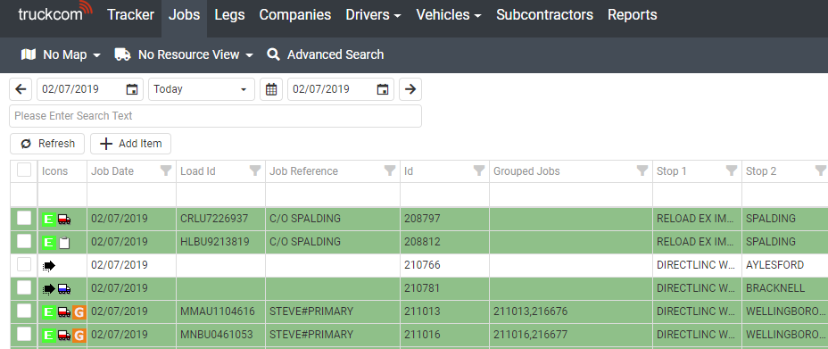Open the Today date range dropdown

(202, 89)
